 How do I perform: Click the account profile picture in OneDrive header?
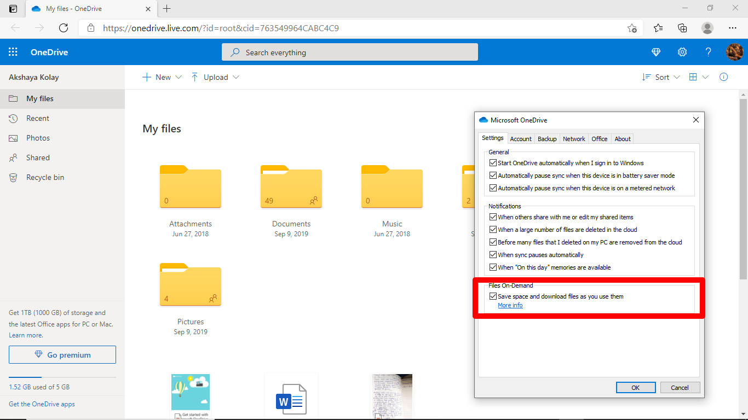(x=734, y=52)
